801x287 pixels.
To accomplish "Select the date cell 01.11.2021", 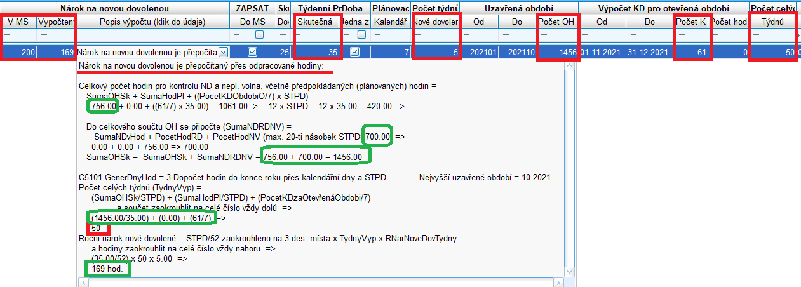I will [602, 52].
